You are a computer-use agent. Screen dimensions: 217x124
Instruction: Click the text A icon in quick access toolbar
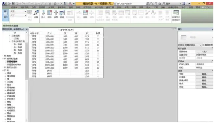[x=50, y=3]
